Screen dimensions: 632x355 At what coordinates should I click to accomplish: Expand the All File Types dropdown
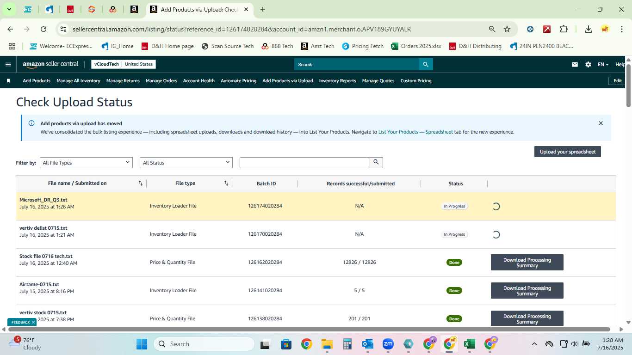coord(86,163)
